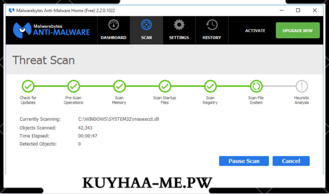
Task: Switch to the DASHBOARD tab label
Action: click(113, 38)
